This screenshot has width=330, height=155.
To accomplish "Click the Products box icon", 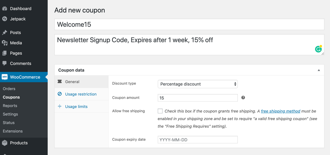I will [5, 143].
